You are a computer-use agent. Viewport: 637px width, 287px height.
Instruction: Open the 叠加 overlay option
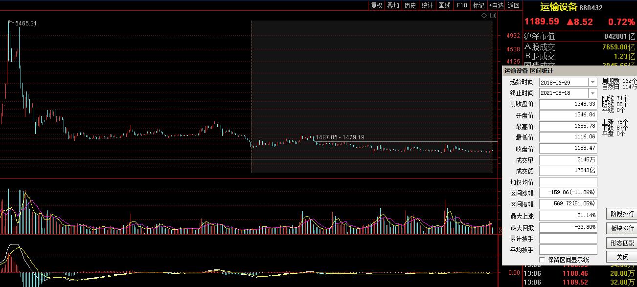393,5
